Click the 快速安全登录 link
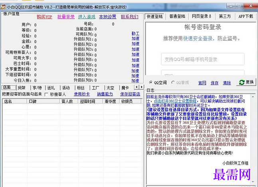 point(198,38)
